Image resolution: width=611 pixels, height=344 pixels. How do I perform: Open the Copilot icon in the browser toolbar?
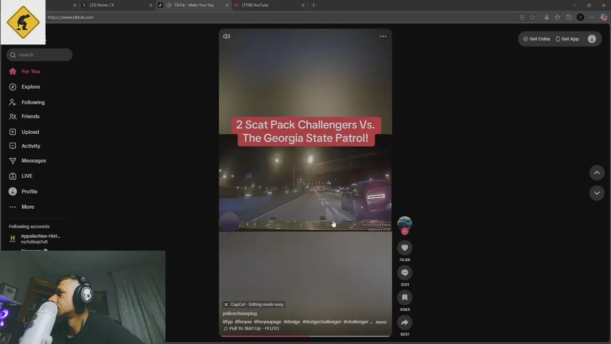click(604, 17)
